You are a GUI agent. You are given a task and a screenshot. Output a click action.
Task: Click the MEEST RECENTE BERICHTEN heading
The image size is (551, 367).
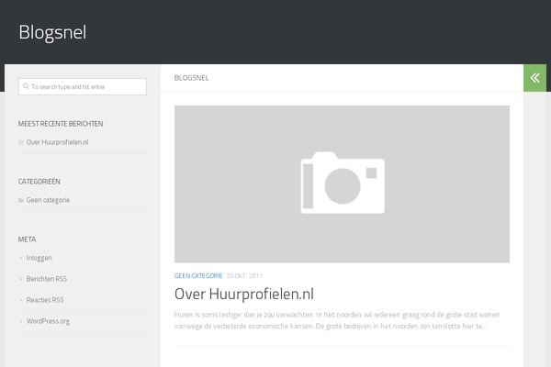tap(61, 124)
